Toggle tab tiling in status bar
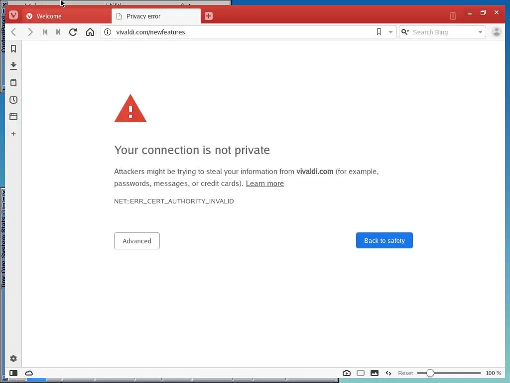Screen dimensions: 510x383 coord(361,373)
